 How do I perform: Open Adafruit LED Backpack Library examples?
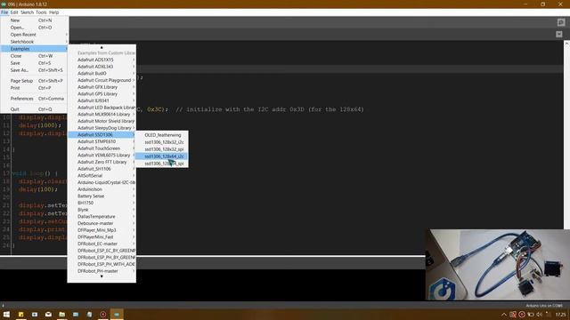[102, 108]
